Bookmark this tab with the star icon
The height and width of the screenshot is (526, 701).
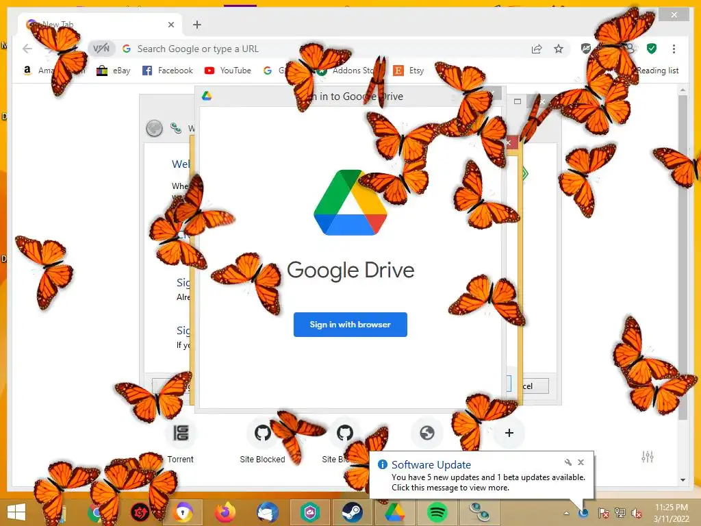point(559,49)
